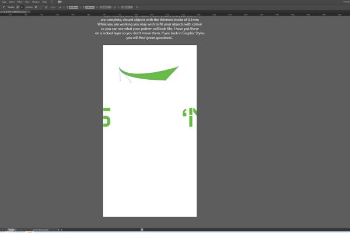Open the View menu

tap(27, 2)
